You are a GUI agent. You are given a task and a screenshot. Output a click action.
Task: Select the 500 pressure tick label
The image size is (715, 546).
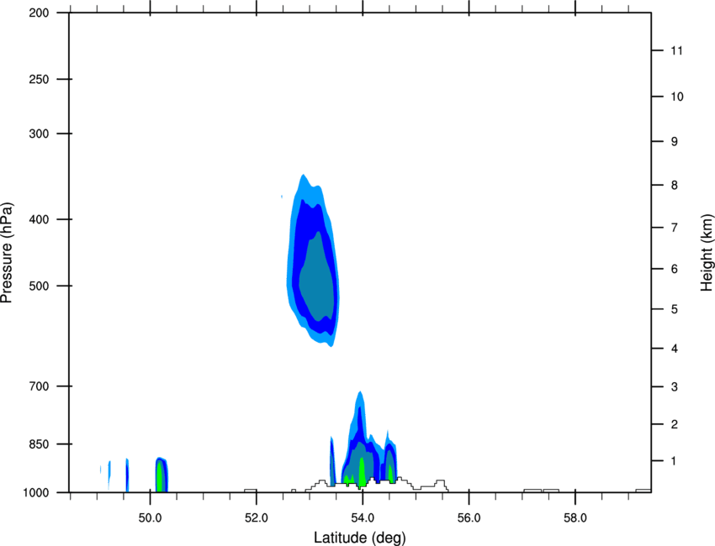(x=39, y=286)
